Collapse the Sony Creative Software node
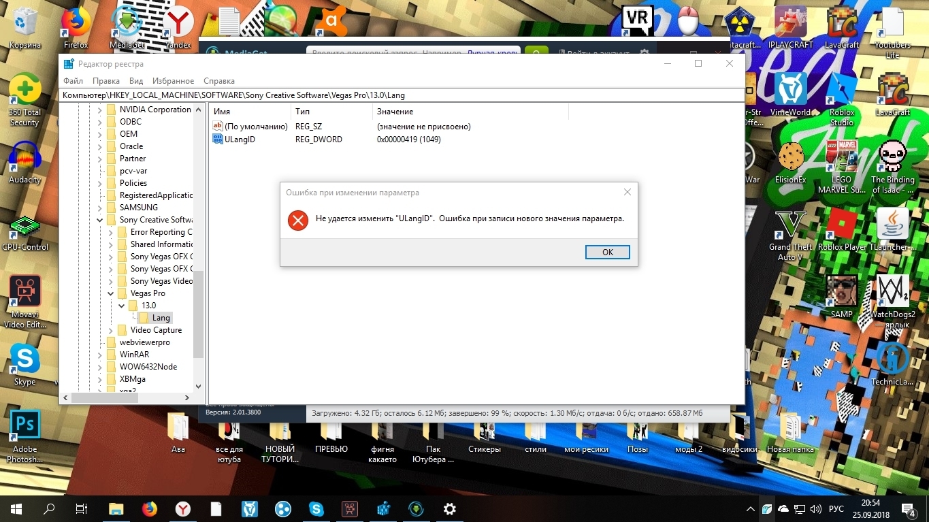 coord(99,219)
